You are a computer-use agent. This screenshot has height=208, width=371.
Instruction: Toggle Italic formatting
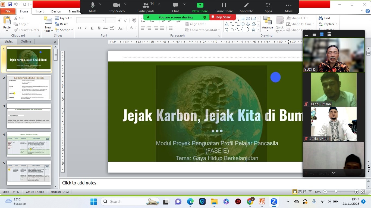point(86,28)
